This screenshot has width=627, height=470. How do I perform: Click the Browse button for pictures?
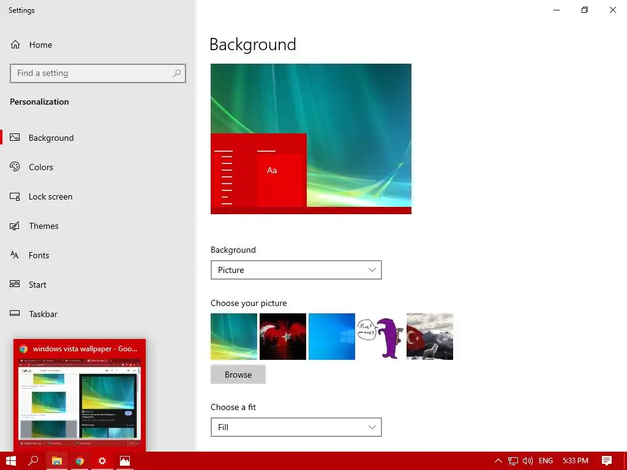(x=238, y=375)
